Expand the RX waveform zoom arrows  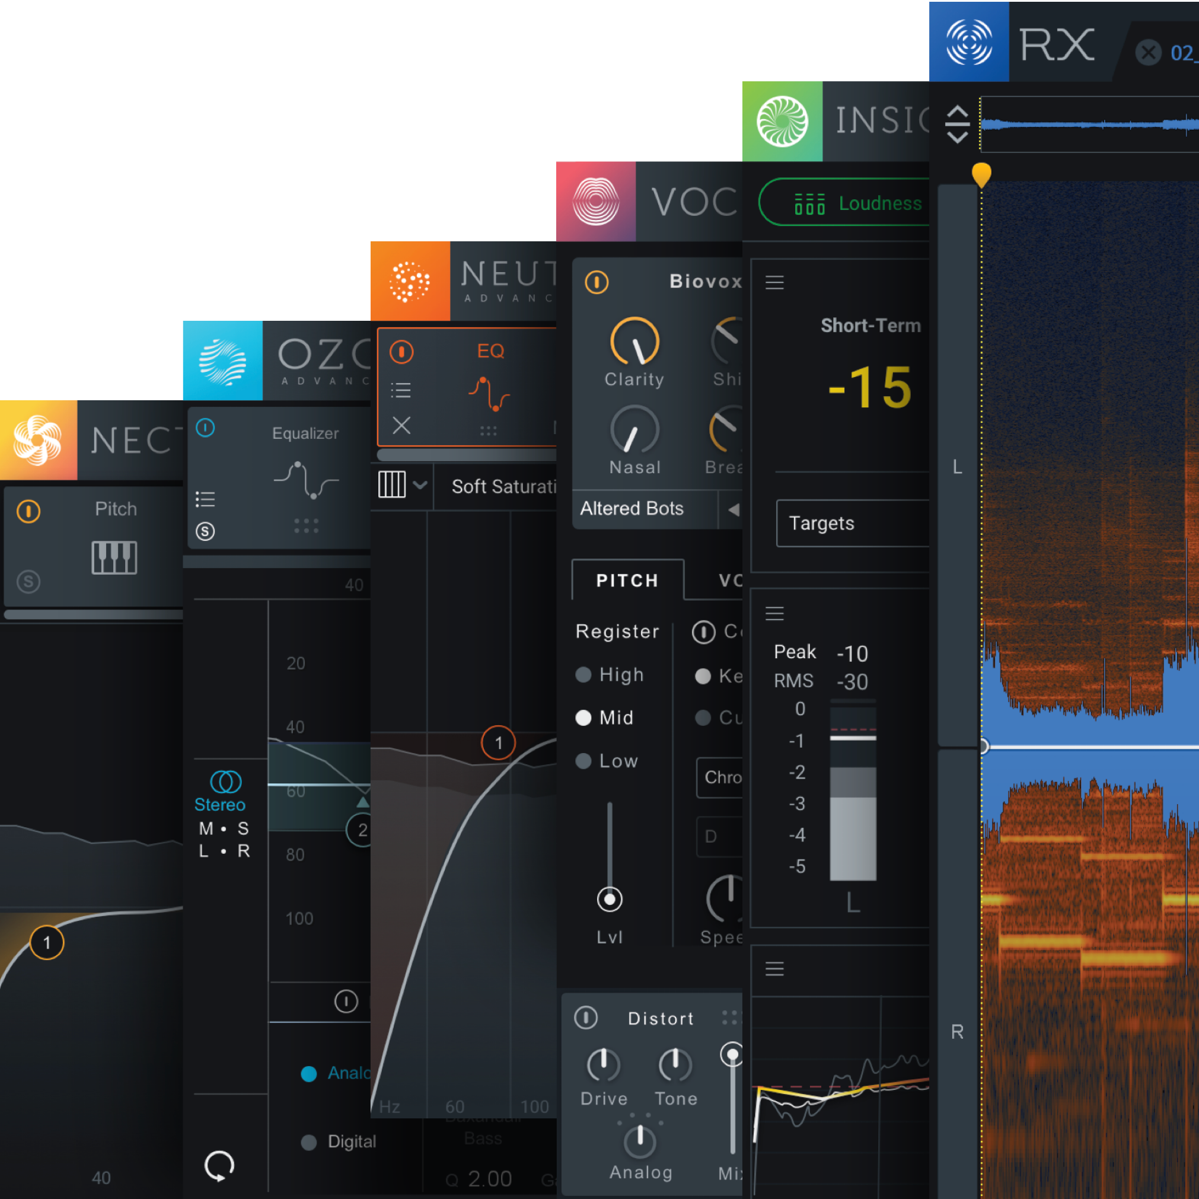[957, 124]
